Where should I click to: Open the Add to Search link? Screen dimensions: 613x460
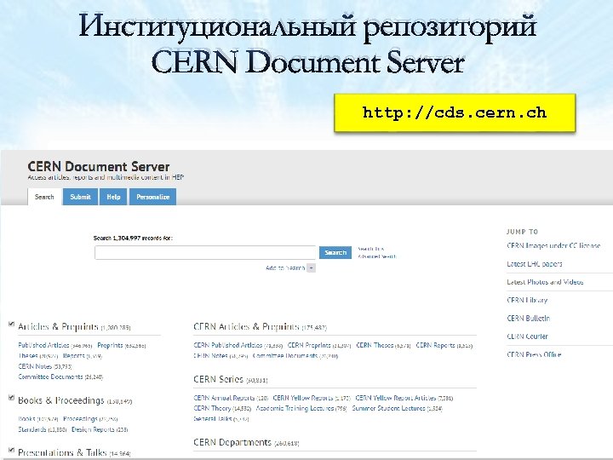(x=285, y=268)
